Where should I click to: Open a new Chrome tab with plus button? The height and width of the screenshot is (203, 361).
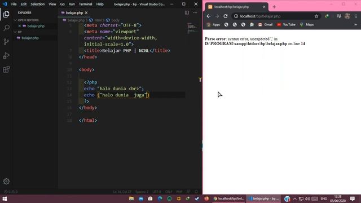tap(274, 7)
